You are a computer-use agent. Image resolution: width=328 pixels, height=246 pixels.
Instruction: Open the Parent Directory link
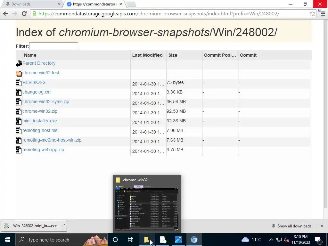click(39, 63)
